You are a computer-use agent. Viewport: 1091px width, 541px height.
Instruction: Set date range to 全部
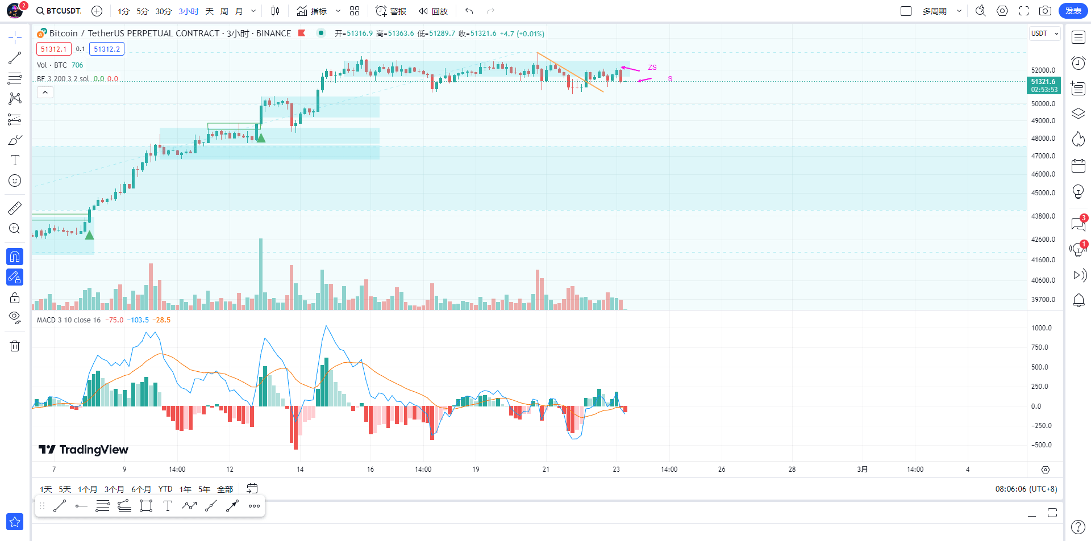coord(225,489)
